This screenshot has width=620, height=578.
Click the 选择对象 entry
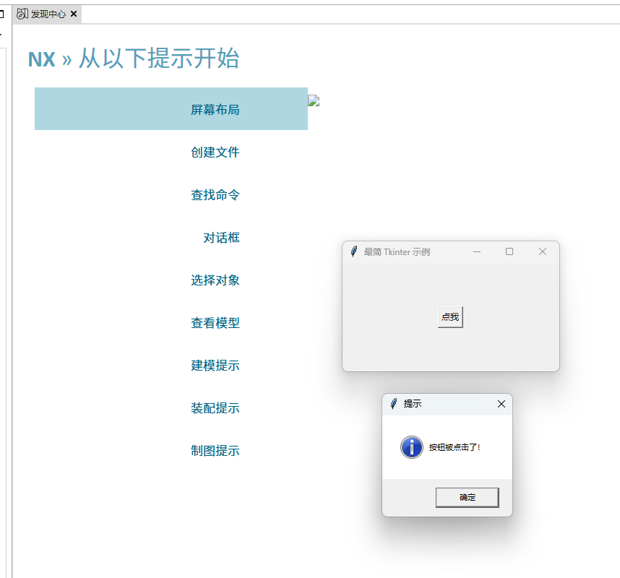click(x=215, y=280)
